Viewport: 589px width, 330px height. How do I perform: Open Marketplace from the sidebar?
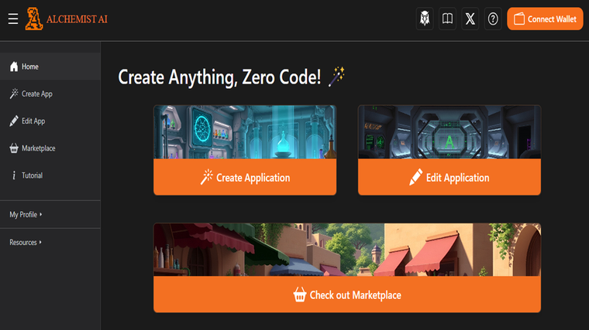tap(39, 148)
